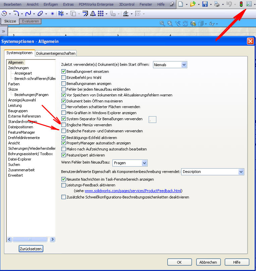The width and height of the screenshot is (256, 271).
Task: Click the category list scrollbar right arrow
Action: [x=52, y=239]
